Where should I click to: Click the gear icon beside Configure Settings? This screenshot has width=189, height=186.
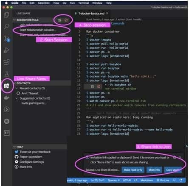pyautogui.click(x=17, y=162)
